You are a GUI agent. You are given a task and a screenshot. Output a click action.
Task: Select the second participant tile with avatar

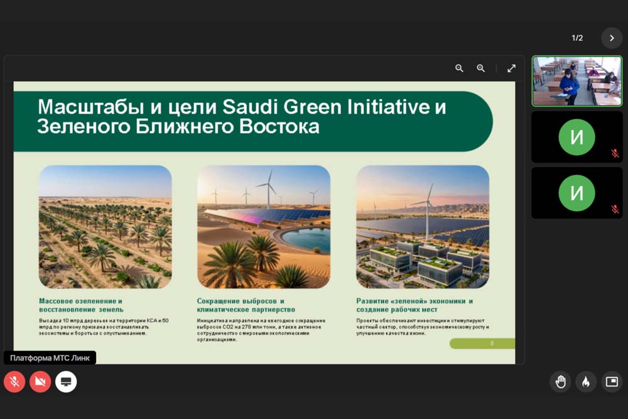[577, 137]
